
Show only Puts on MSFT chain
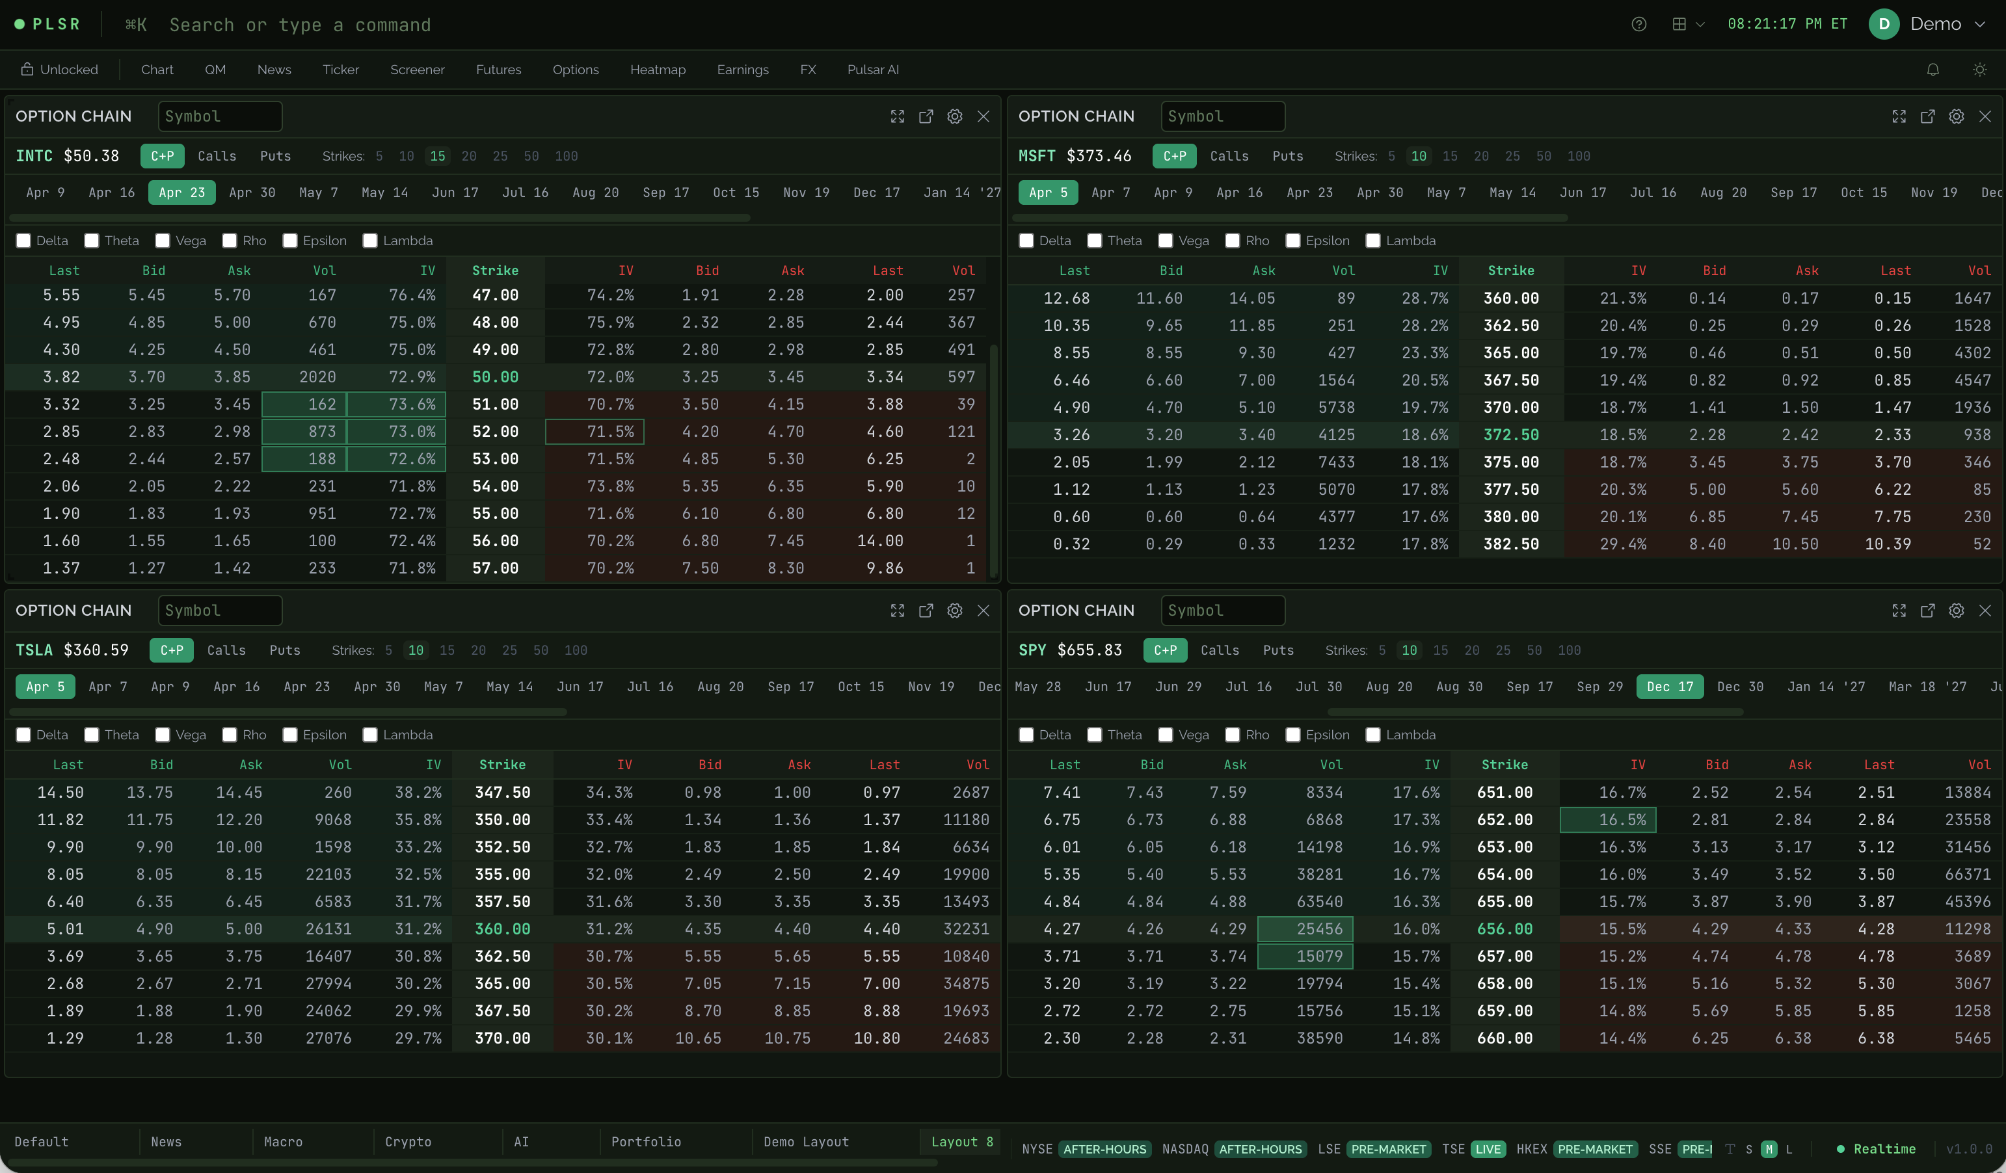1287,156
